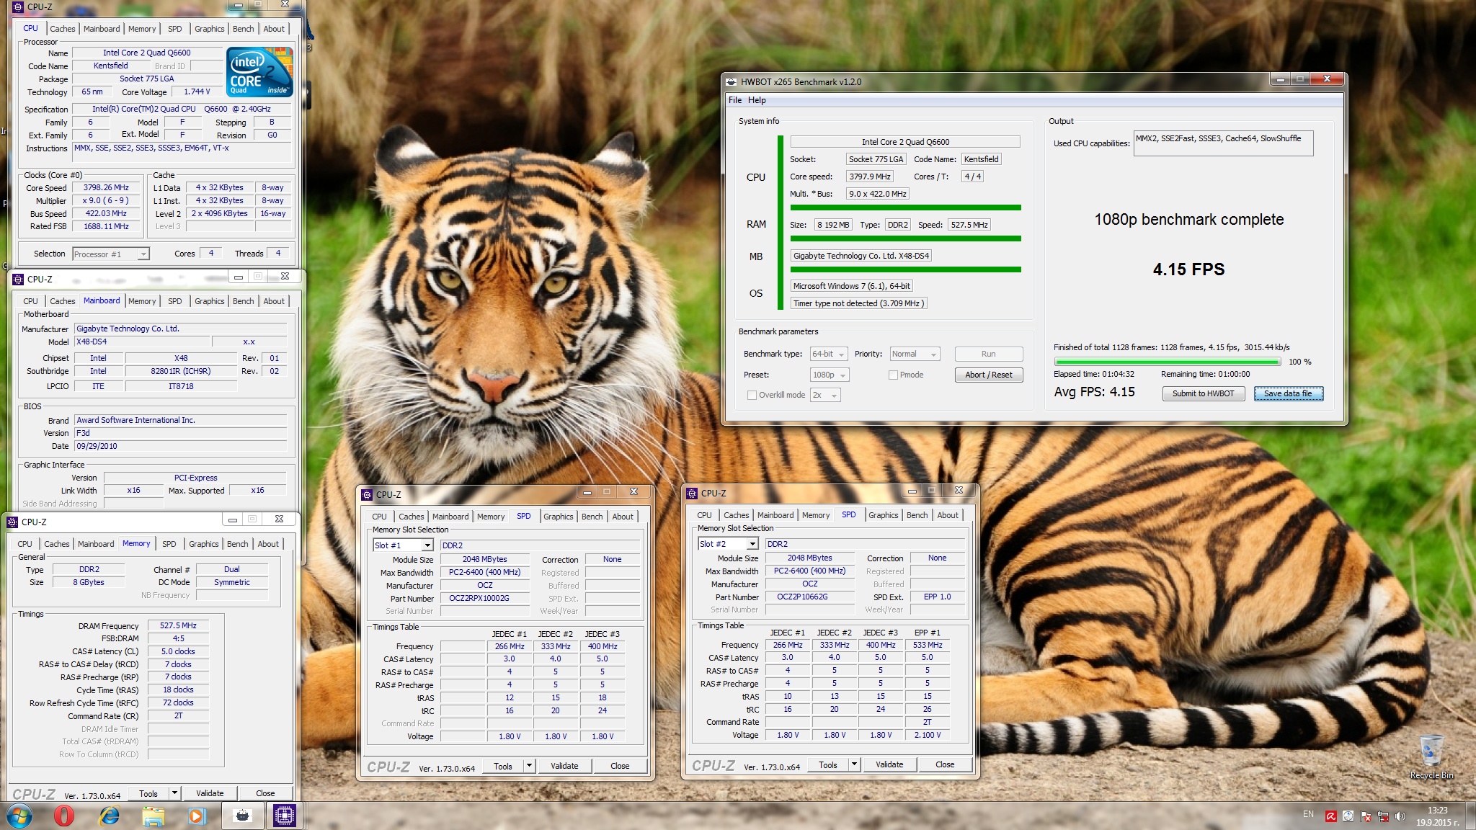The width and height of the screenshot is (1476, 830).
Task: Open Windows Media Player from taskbar
Action: click(196, 816)
